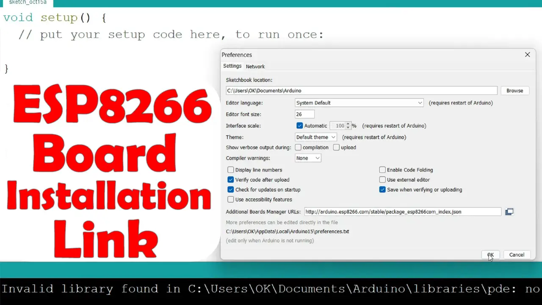Confirm preferences with OK button
Image resolution: width=542 pixels, height=305 pixels.
click(490, 255)
